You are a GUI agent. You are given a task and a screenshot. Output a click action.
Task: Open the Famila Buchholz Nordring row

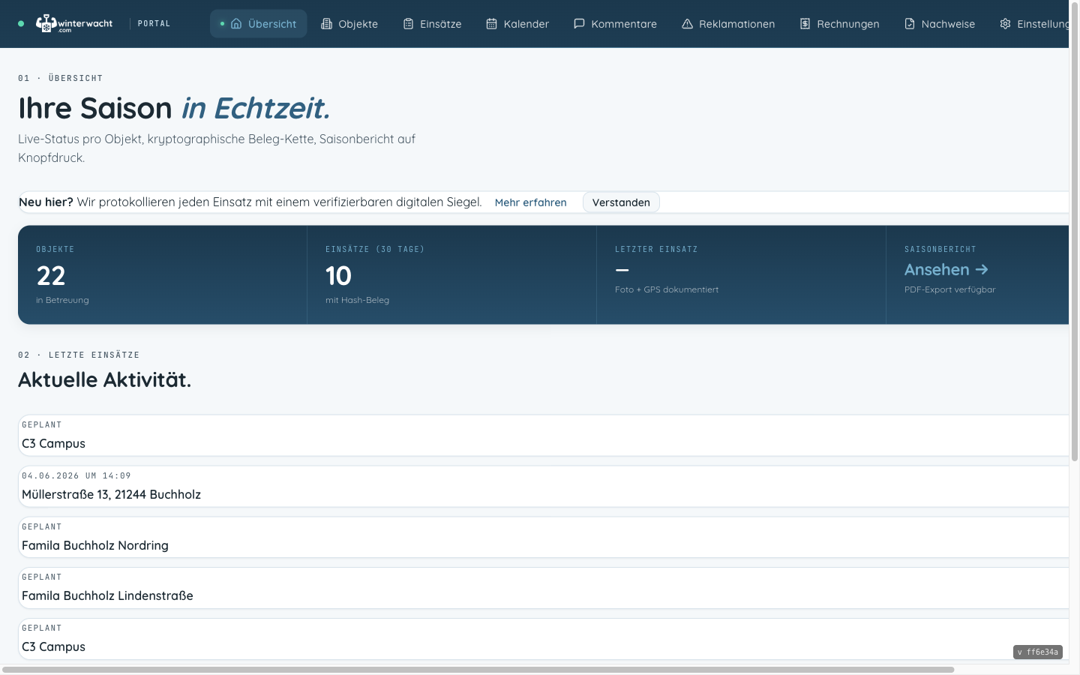(544, 537)
